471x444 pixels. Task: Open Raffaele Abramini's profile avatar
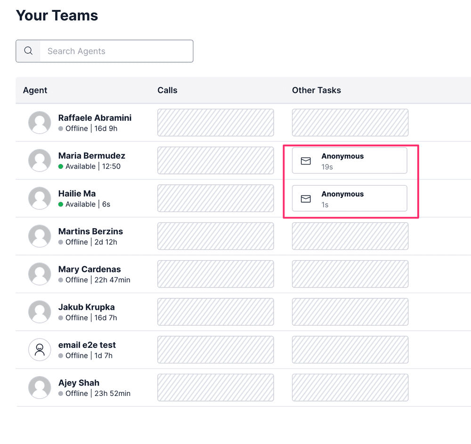(40, 123)
